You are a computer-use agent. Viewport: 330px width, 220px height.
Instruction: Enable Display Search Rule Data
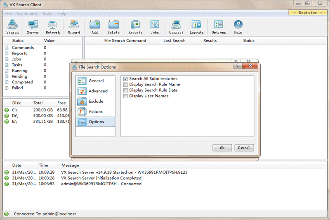tap(125, 90)
